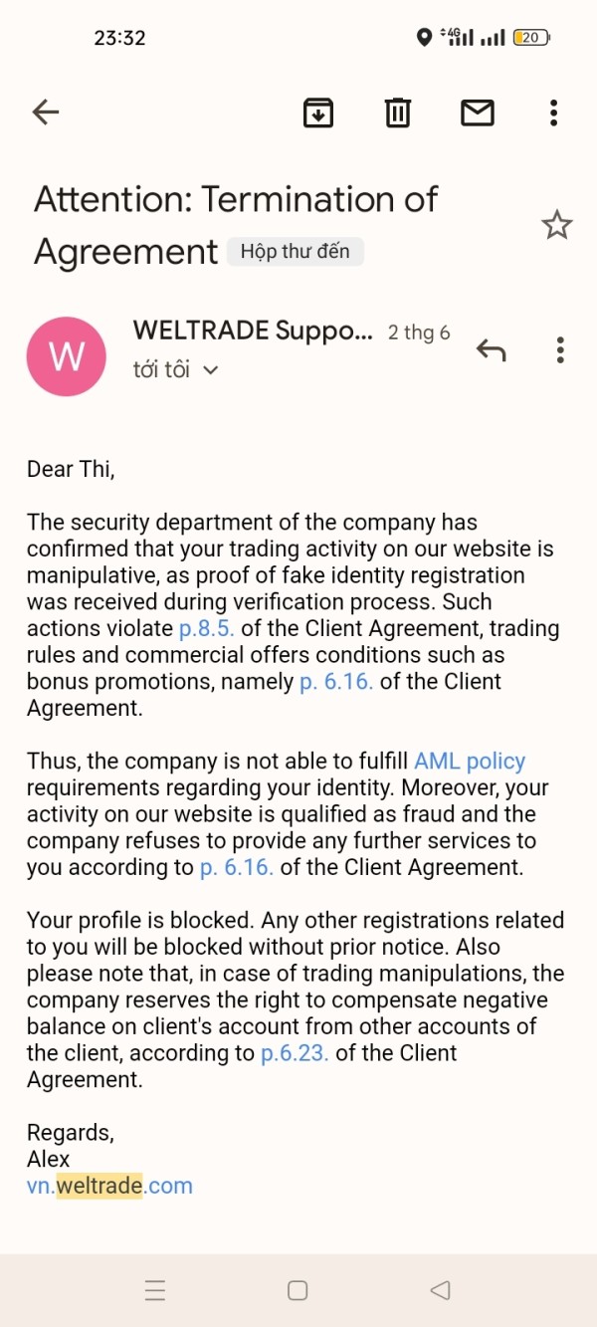Open recent apps from the navigation bar
597x1327 pixels.
tap(155, 1291)
